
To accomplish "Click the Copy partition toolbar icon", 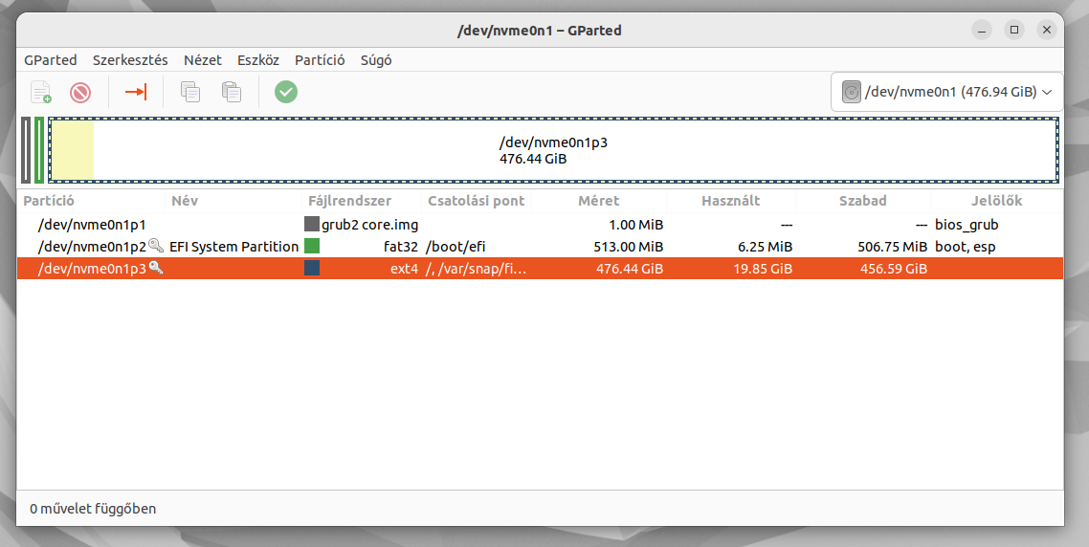I will [x=190, y=92].
